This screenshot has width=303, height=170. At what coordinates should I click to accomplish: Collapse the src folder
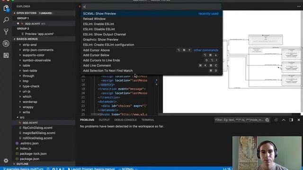(x=22, y=118)
